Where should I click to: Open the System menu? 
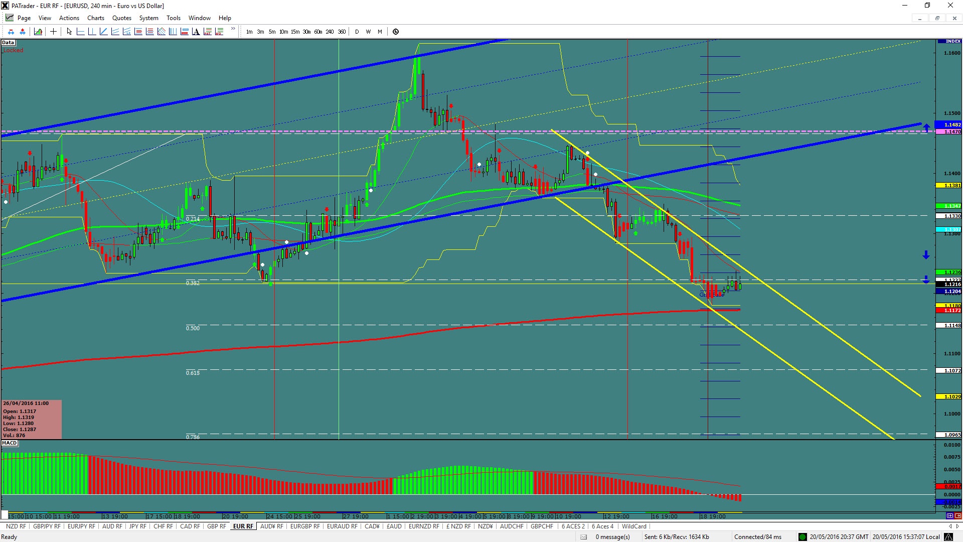pos(148,18)
